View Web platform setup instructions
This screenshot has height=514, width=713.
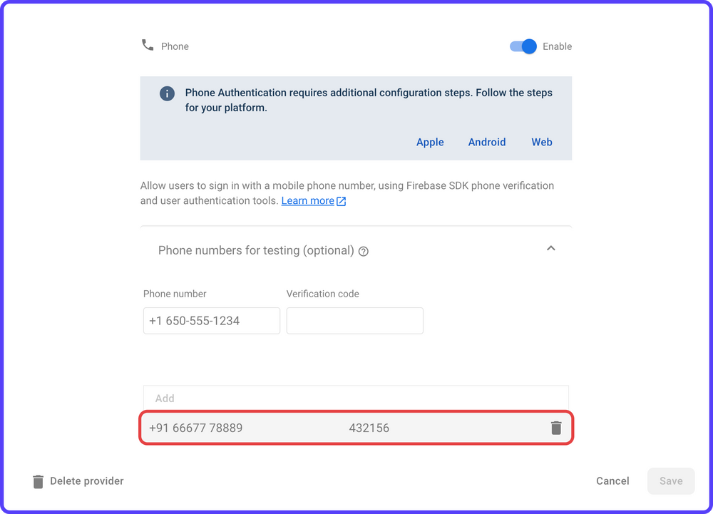pyautogui.click(x=542, y=142)
